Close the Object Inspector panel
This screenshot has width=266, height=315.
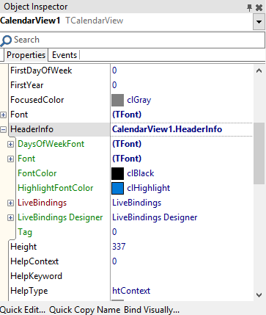click(259, 8)
